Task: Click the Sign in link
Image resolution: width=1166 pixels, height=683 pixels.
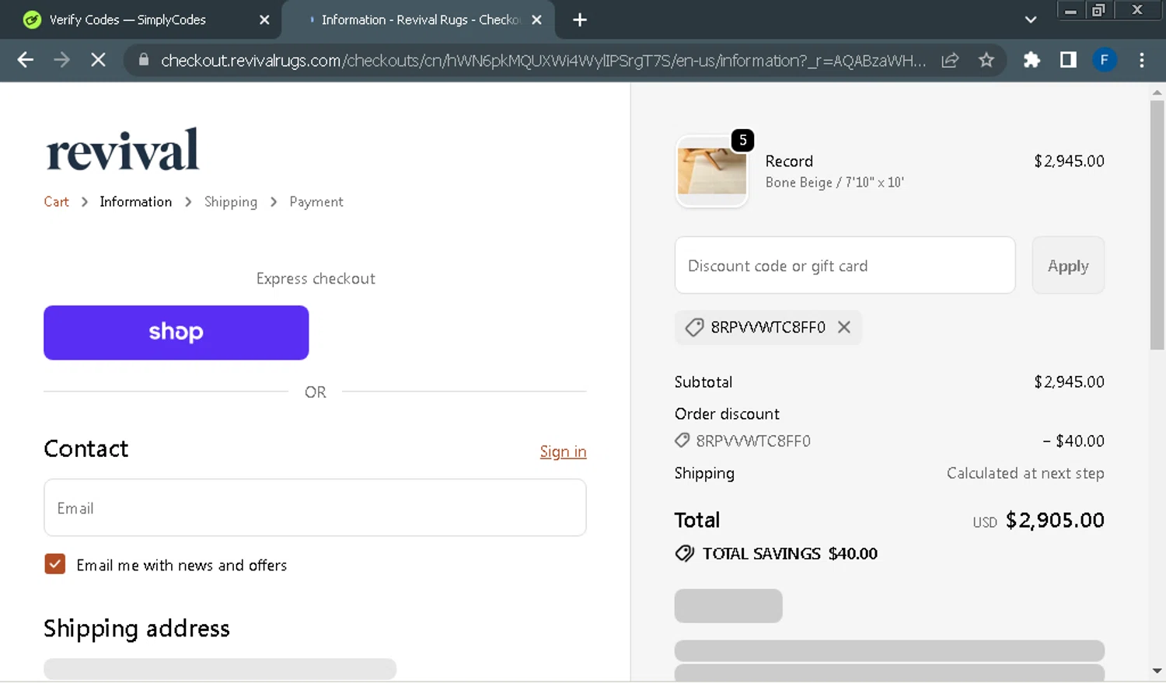Action: click(x=563, y=451)
